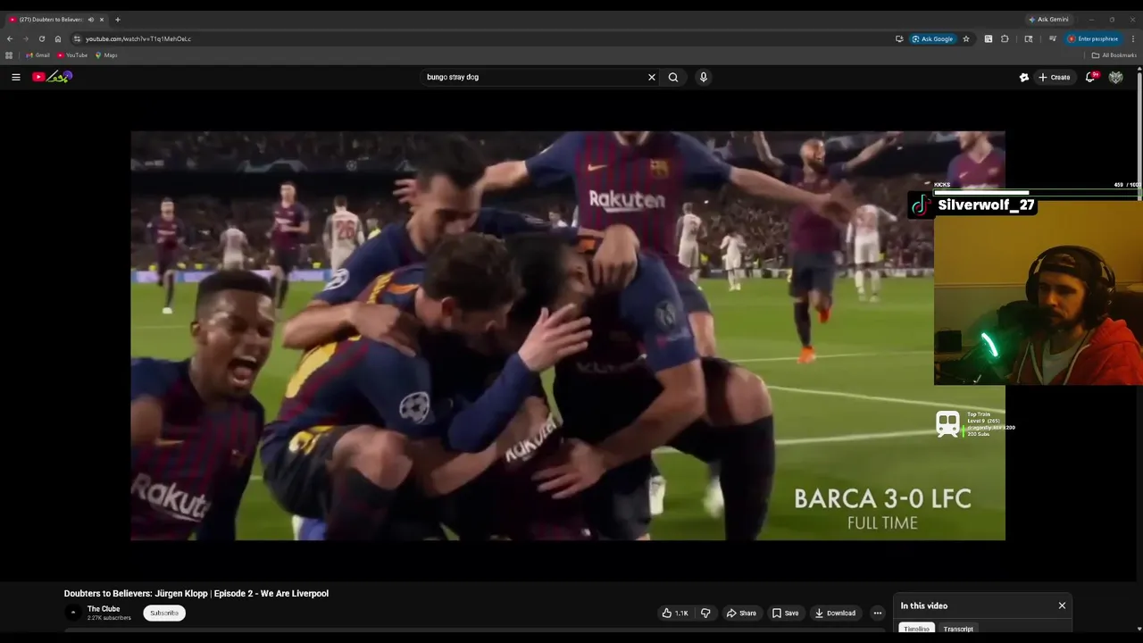The image size is (1143, 643).
Task: Click the YouTube logo to go home
Action: [52, 77]
